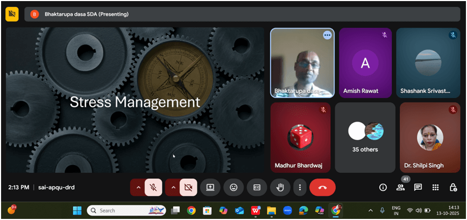Open more options three-dot menu
Screen dimensions: 467x220
click(300, 187)
